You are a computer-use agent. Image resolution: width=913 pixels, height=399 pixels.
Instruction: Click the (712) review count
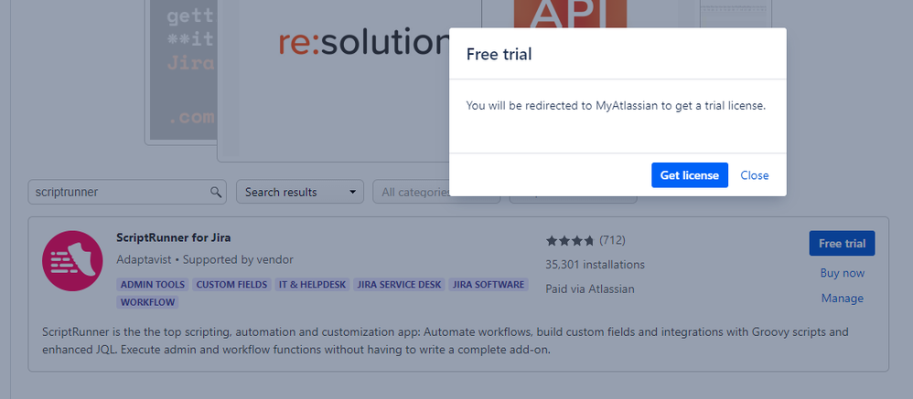click(x=613, y=240)
